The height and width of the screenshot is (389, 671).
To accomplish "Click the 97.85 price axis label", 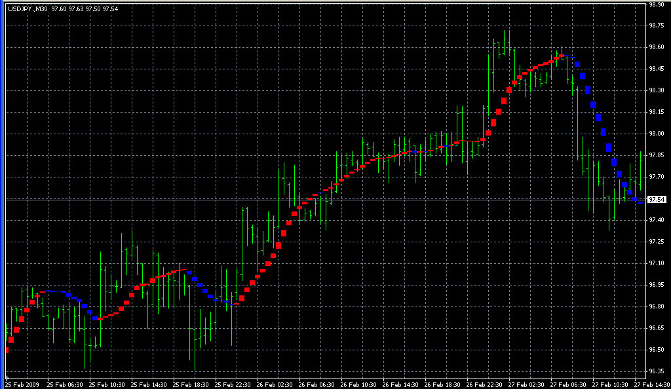I will click(657, 155).
